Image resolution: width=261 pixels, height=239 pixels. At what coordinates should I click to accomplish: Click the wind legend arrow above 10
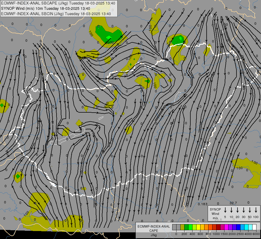pyautogui.click(x=231, y=210)
